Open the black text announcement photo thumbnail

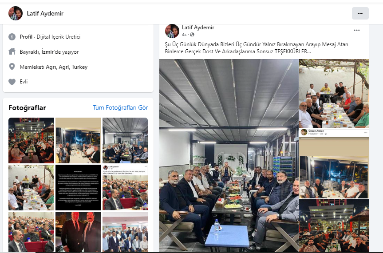[78, 187]
